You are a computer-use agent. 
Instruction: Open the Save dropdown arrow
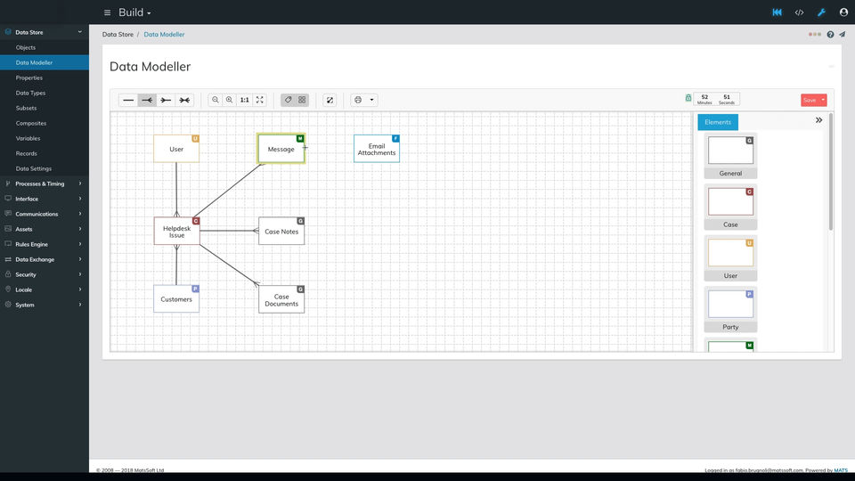coord(823,101)
